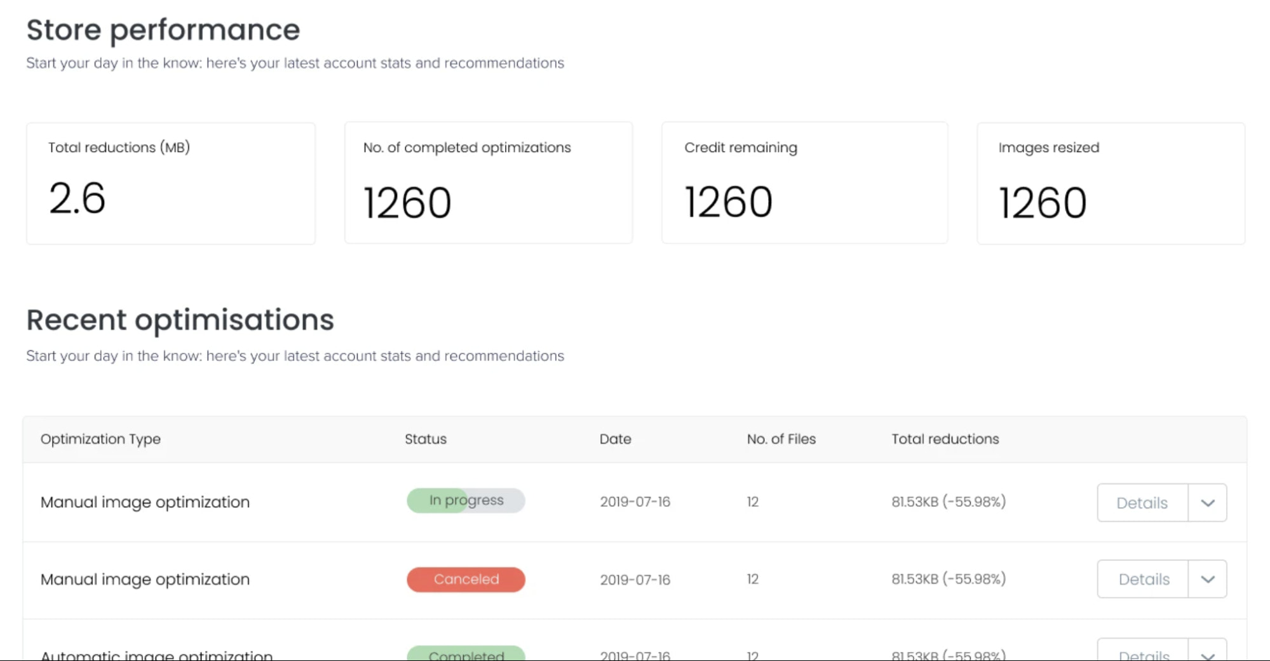This screenshot has height=661, width=1270.
Task: Select the Status column header
Action: tap(426, 439)
